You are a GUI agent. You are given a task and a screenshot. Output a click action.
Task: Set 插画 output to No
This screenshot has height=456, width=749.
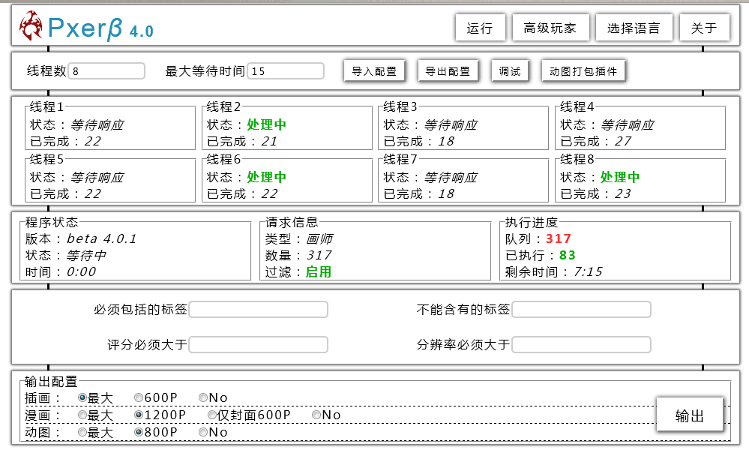(x=203, y=397)
